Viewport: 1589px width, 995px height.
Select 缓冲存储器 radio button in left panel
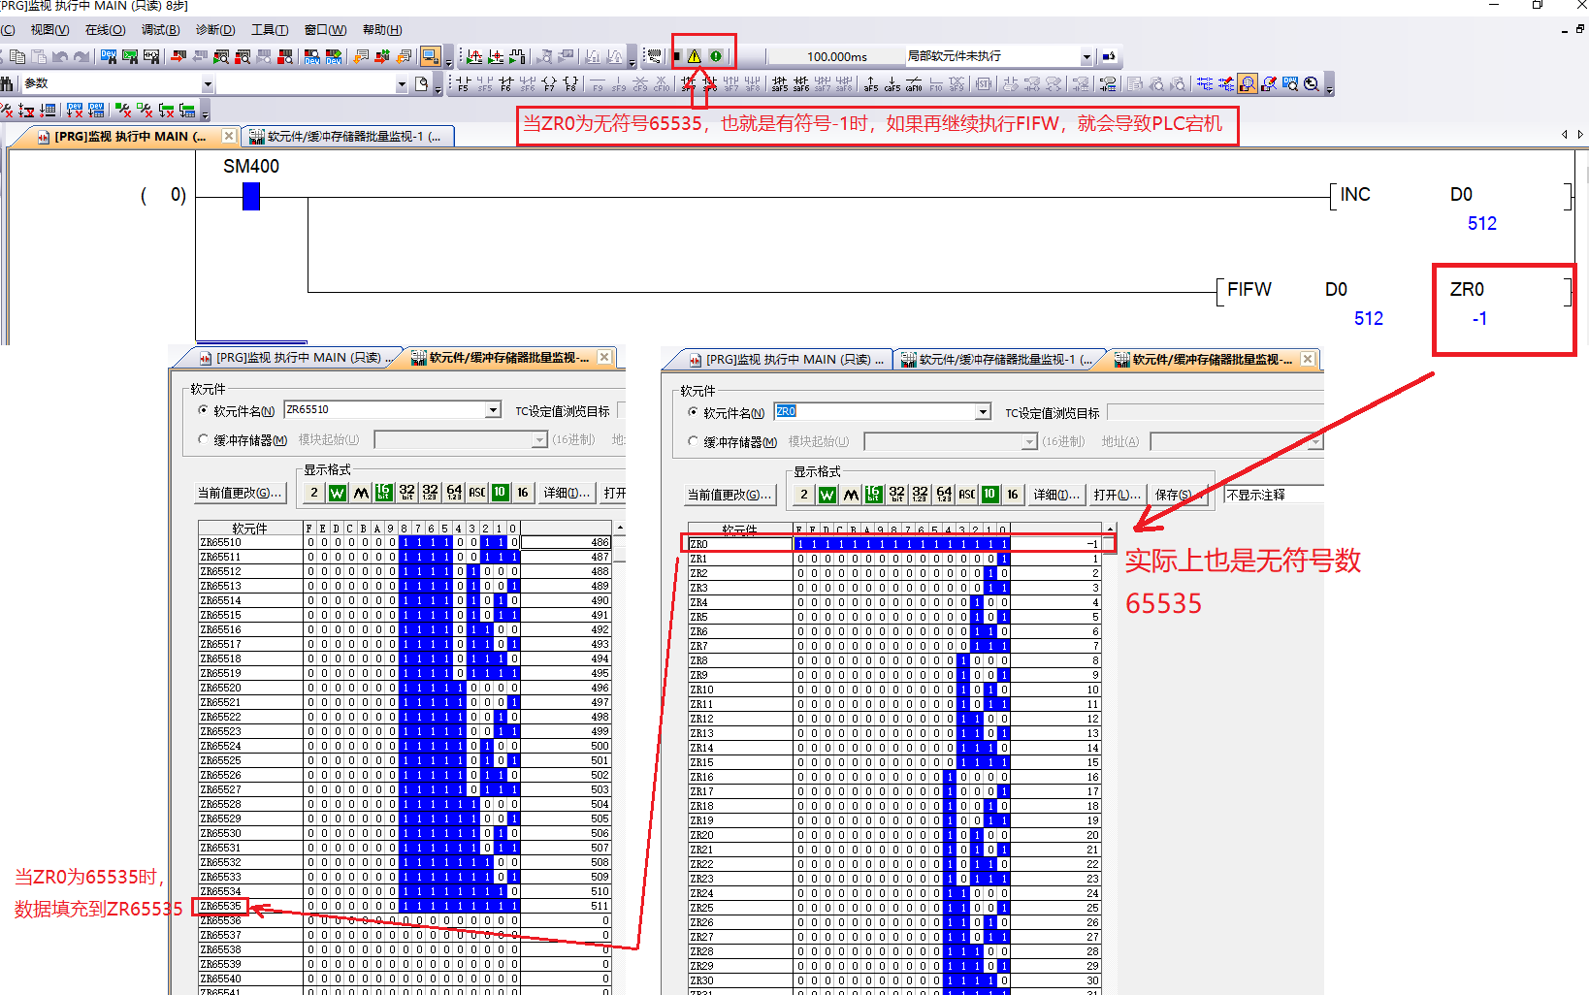[x=204, y=439]
